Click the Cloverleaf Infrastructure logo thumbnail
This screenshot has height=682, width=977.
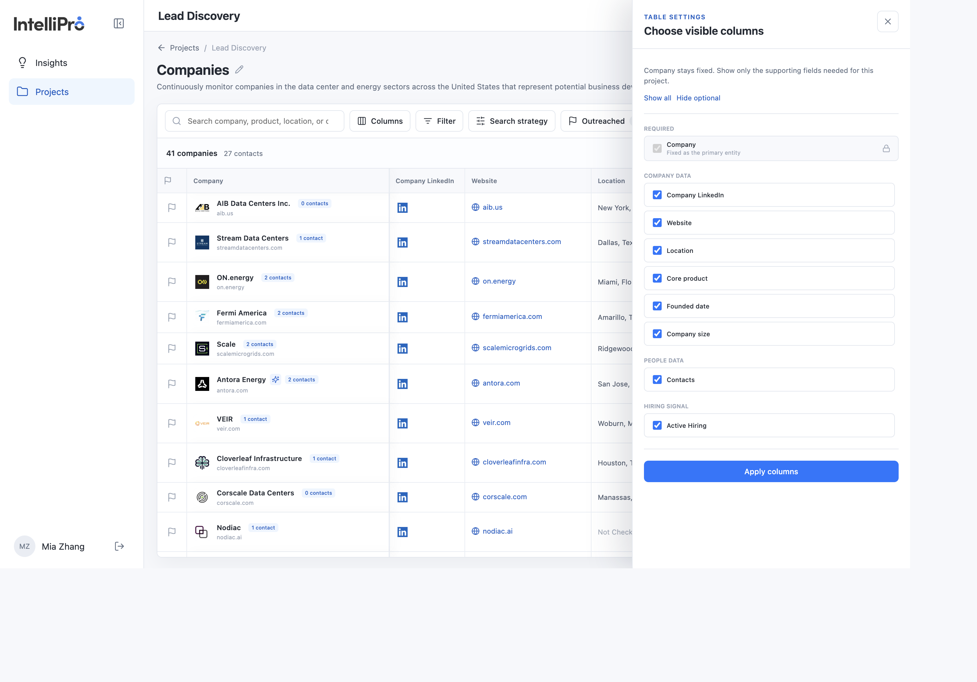pos(202,463)
